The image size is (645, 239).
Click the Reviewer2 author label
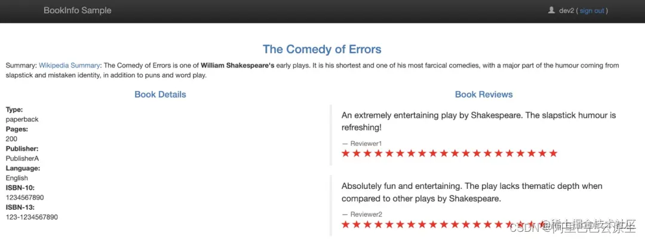(x=366, y=215)
